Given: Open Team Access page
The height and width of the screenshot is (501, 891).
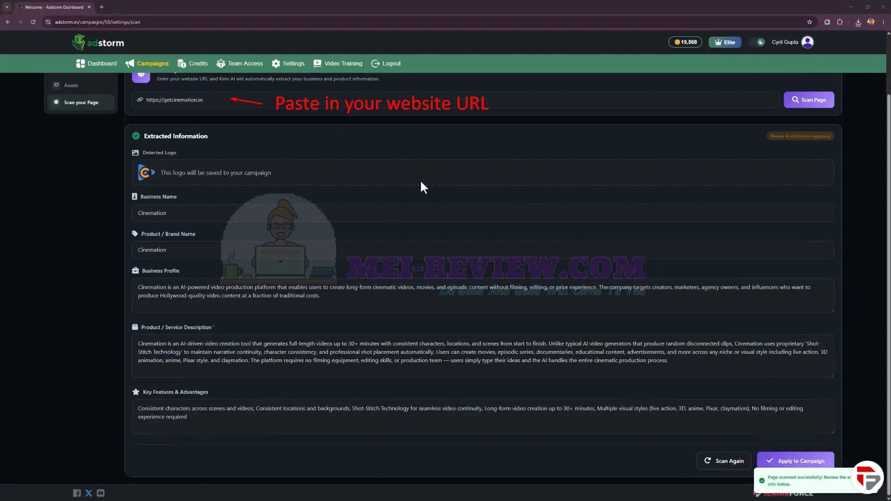Looking at the screenshot, I should [x=240, y=64].
